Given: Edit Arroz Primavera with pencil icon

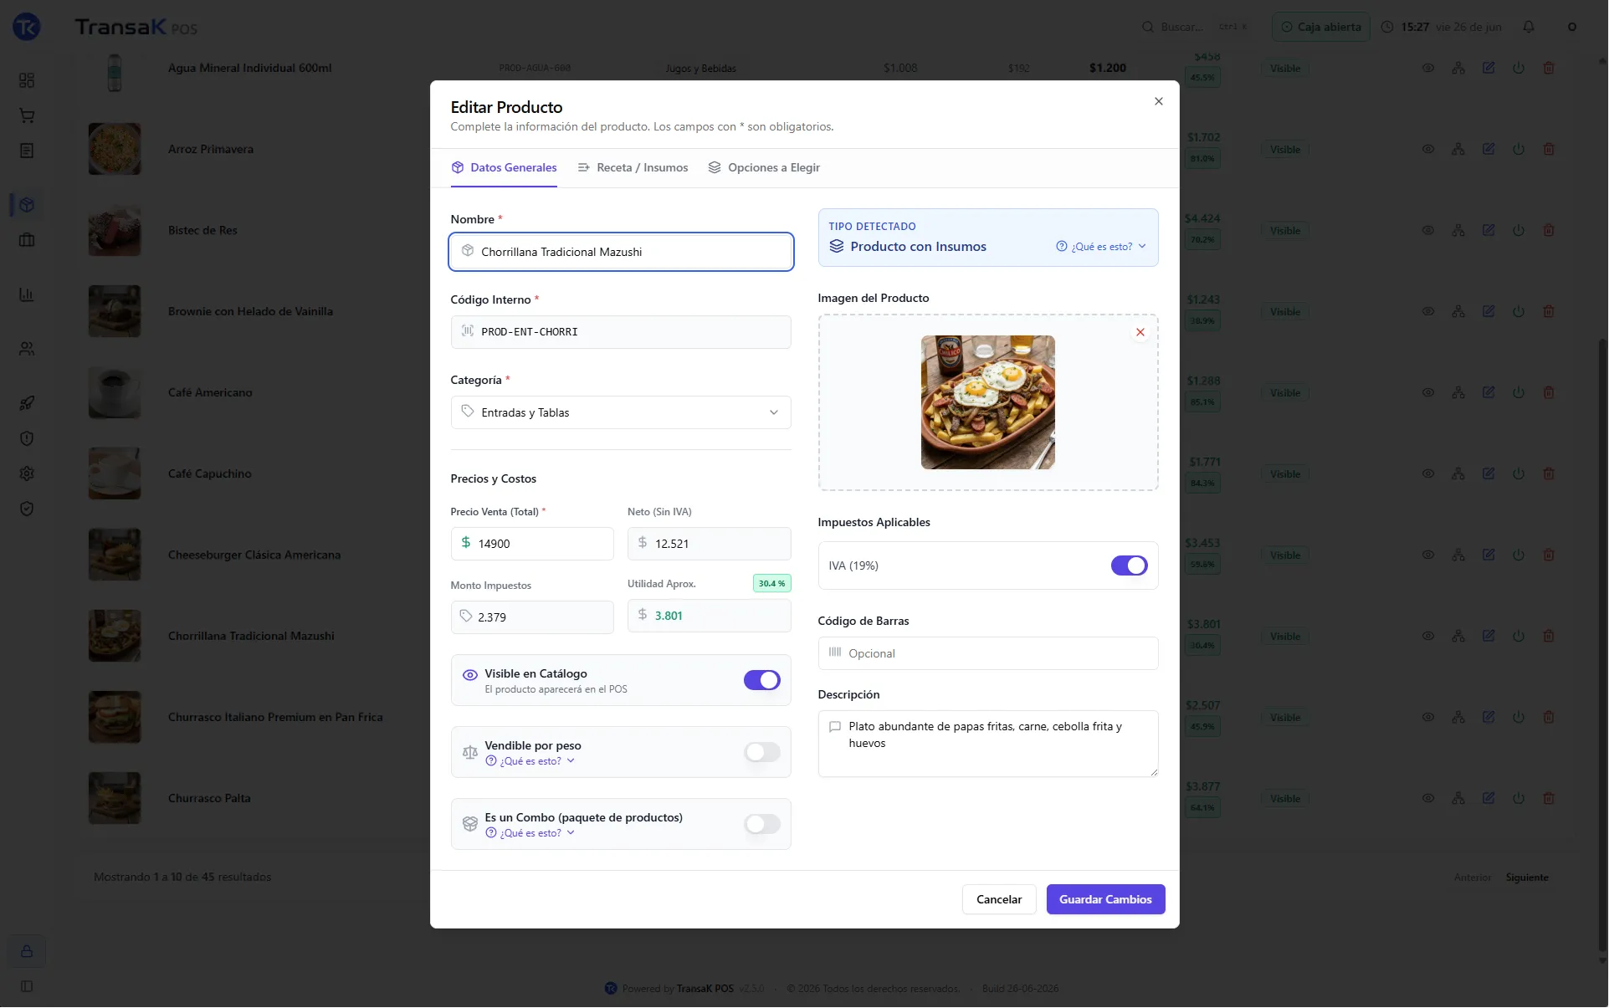Looking at the screenshot, I should [x=1489, y=149].
